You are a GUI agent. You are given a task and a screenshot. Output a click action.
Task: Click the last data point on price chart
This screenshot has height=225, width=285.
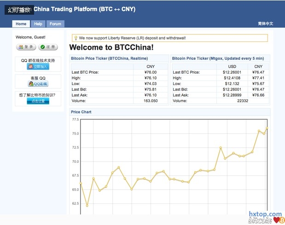pos(267,128)
